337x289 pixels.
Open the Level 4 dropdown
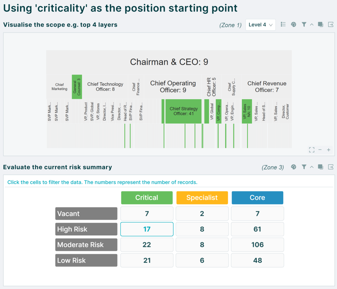[261, 25]
